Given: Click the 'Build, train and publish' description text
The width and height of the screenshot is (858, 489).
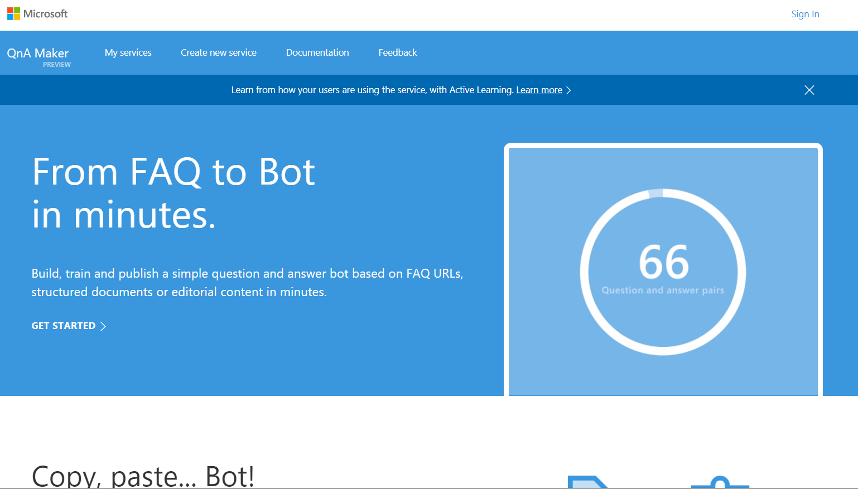Looking at the screenshot, I should point(247,283).
